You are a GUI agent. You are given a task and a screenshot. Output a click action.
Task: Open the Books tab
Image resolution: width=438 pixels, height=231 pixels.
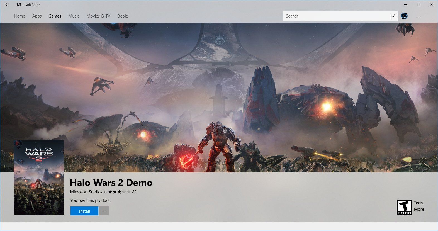tap(123, 16)
